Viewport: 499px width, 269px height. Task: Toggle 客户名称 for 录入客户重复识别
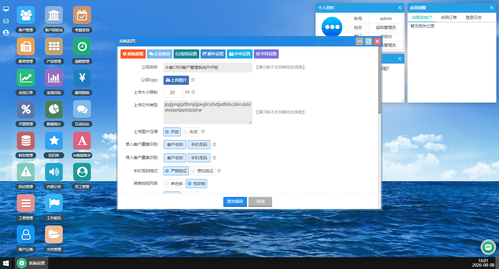(175, 145)
